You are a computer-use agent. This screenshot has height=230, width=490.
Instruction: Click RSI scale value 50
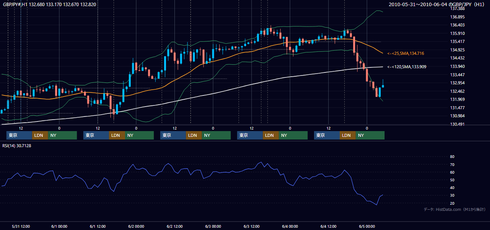click(452, 180)
